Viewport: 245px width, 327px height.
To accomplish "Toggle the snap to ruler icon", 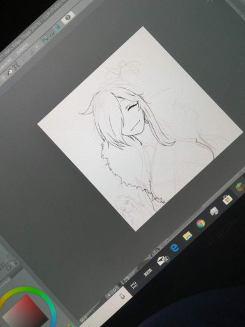I will [45, 38].
